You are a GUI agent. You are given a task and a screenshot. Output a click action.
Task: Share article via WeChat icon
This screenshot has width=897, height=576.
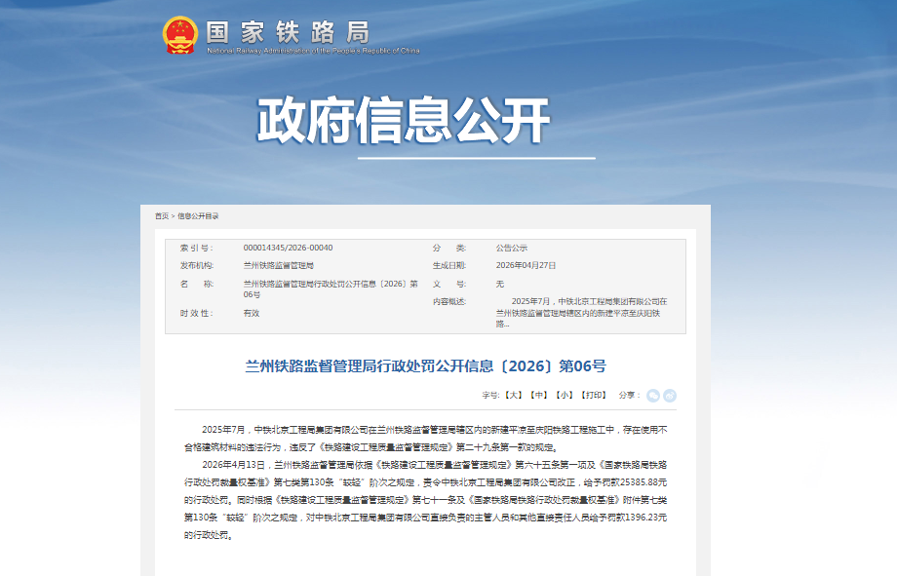point(653,395)
